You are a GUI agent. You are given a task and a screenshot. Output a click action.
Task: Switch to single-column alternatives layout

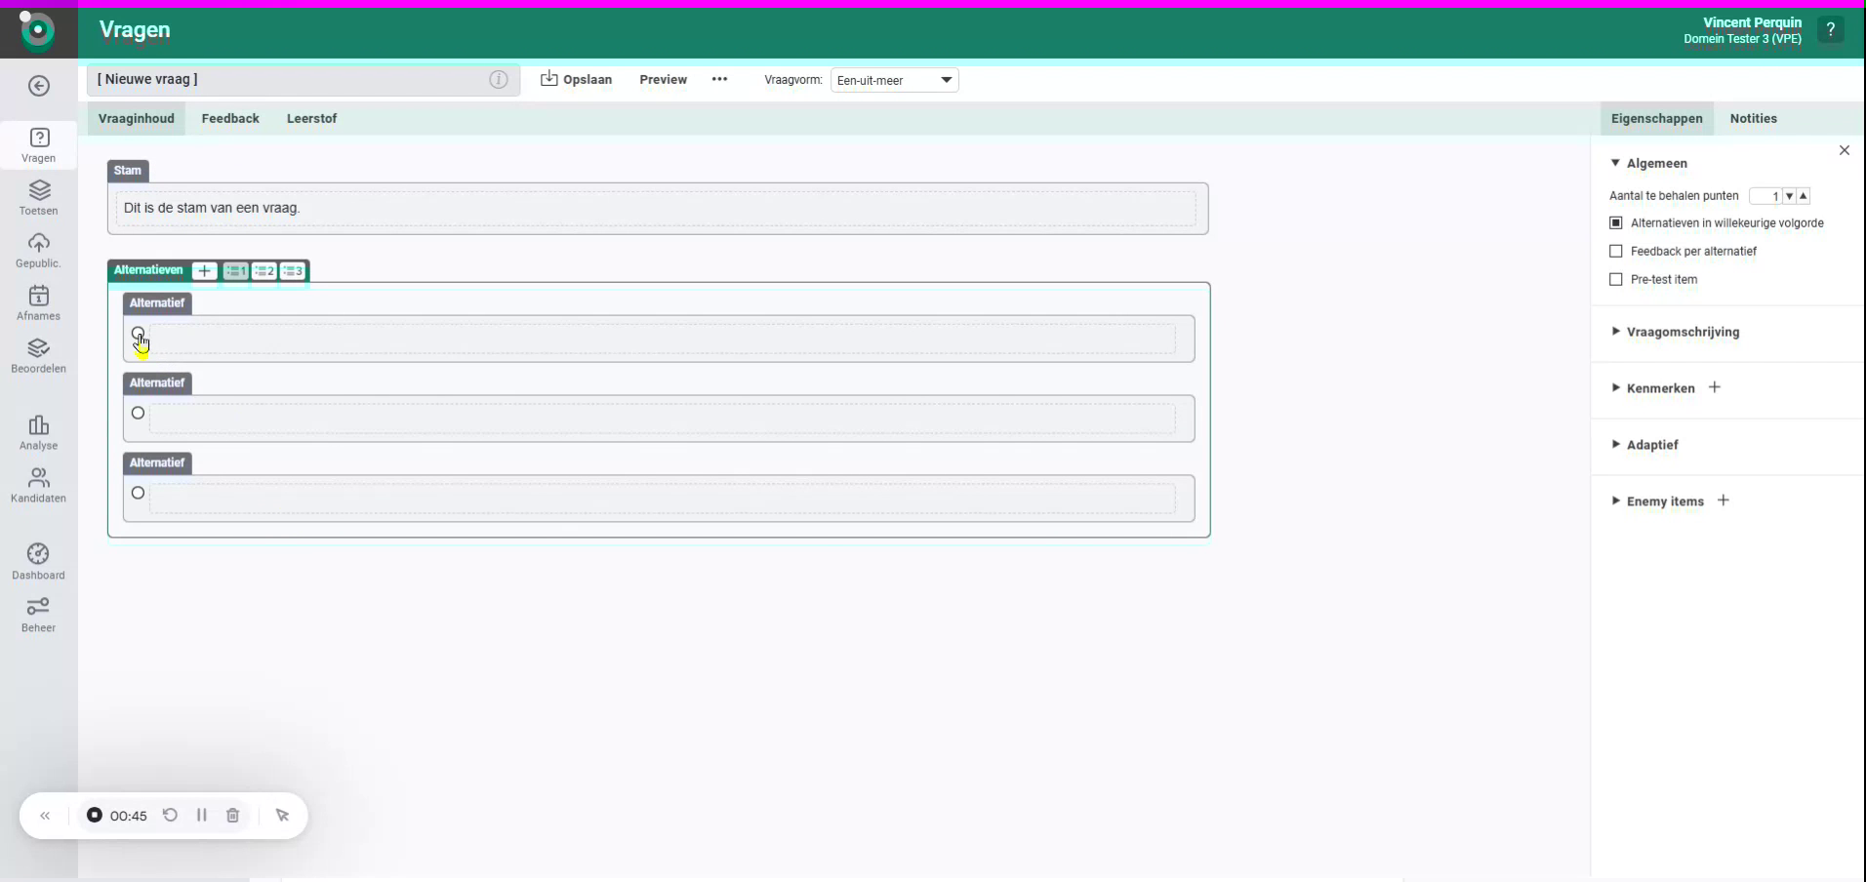234,271
